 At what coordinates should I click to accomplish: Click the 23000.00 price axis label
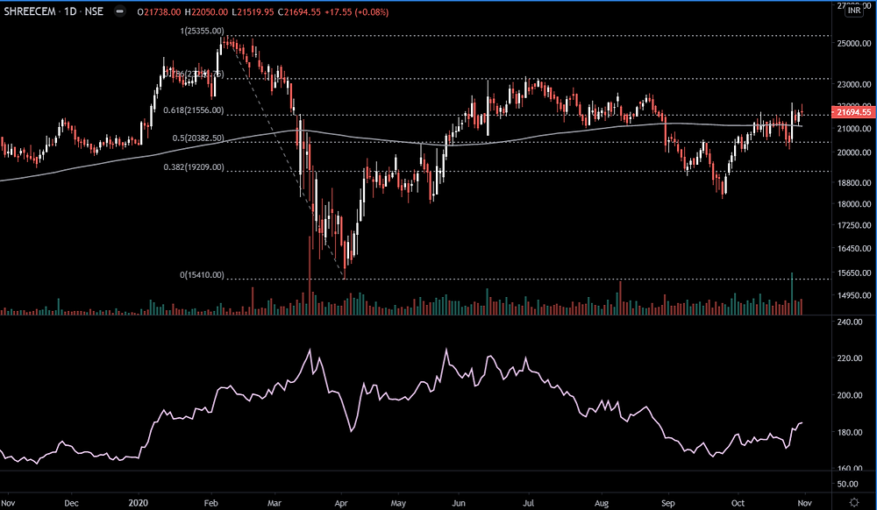coord(854,84)
